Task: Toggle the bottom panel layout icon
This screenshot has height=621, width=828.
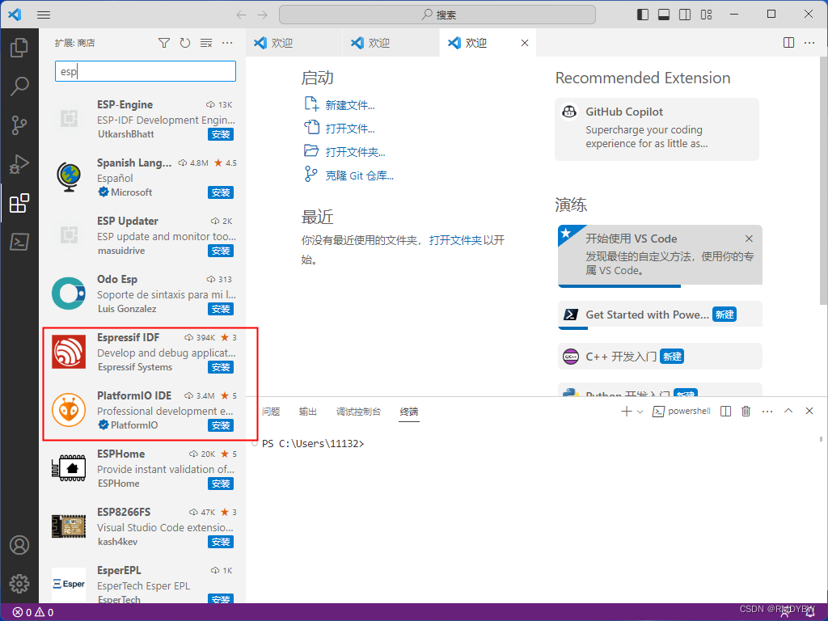Action: pos(664,15)
